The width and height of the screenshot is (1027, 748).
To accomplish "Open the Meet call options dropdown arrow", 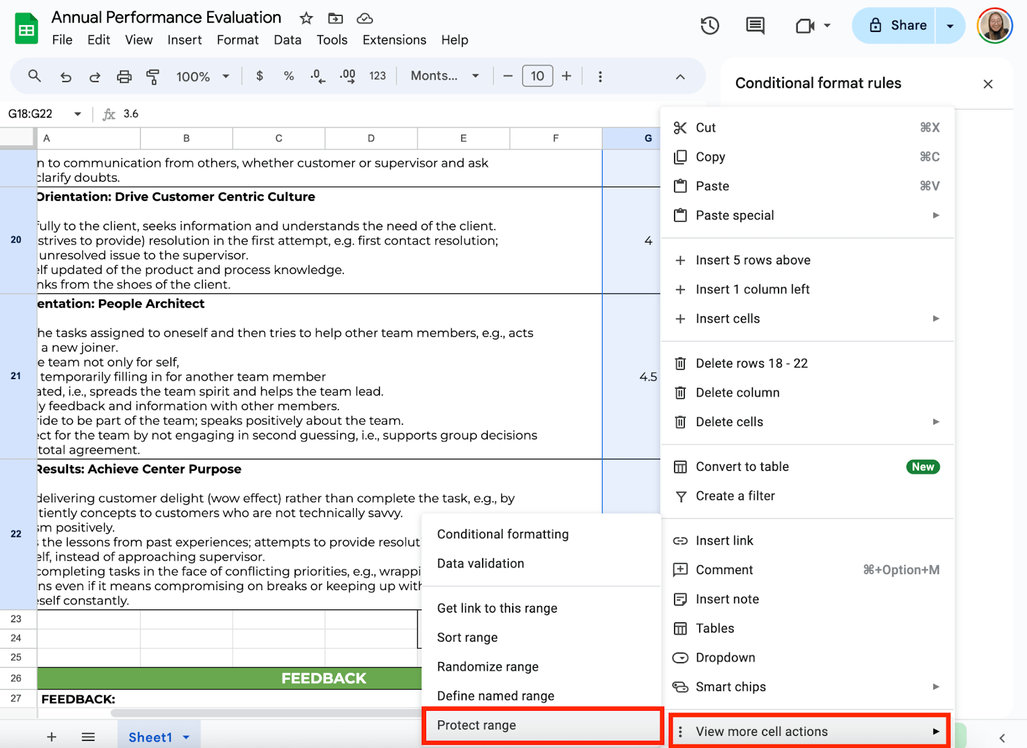I will point(827,26).
